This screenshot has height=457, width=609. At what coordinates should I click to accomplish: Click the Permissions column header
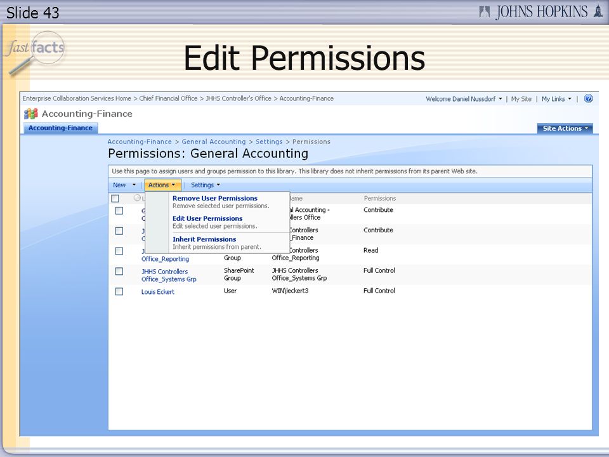380,198
